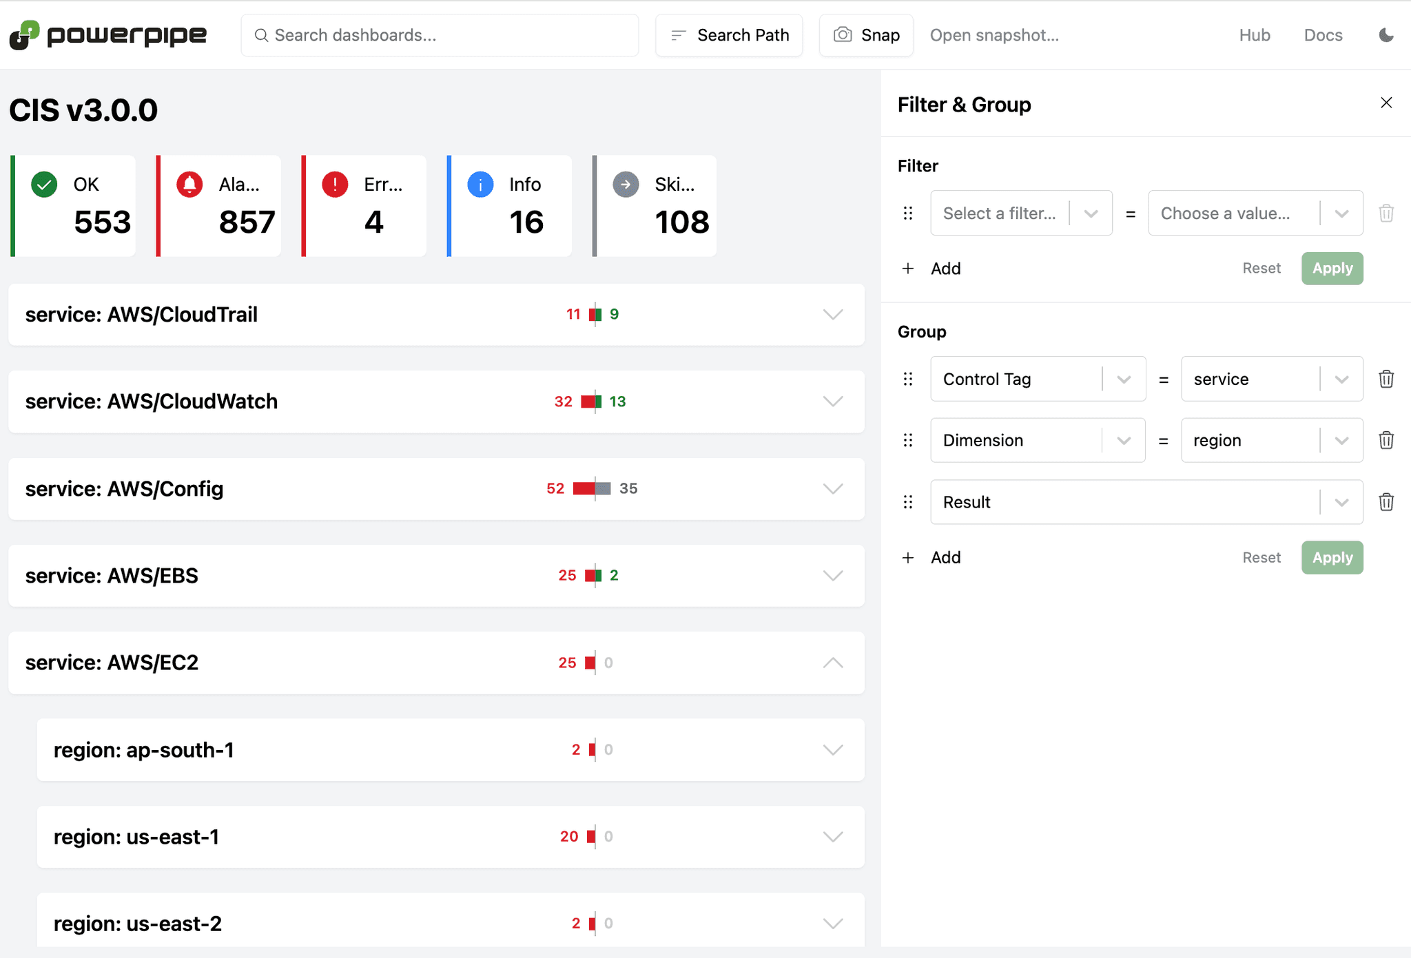Click the Alarm bell icon
Screen dimensions: 1411x958
[189, 185]
